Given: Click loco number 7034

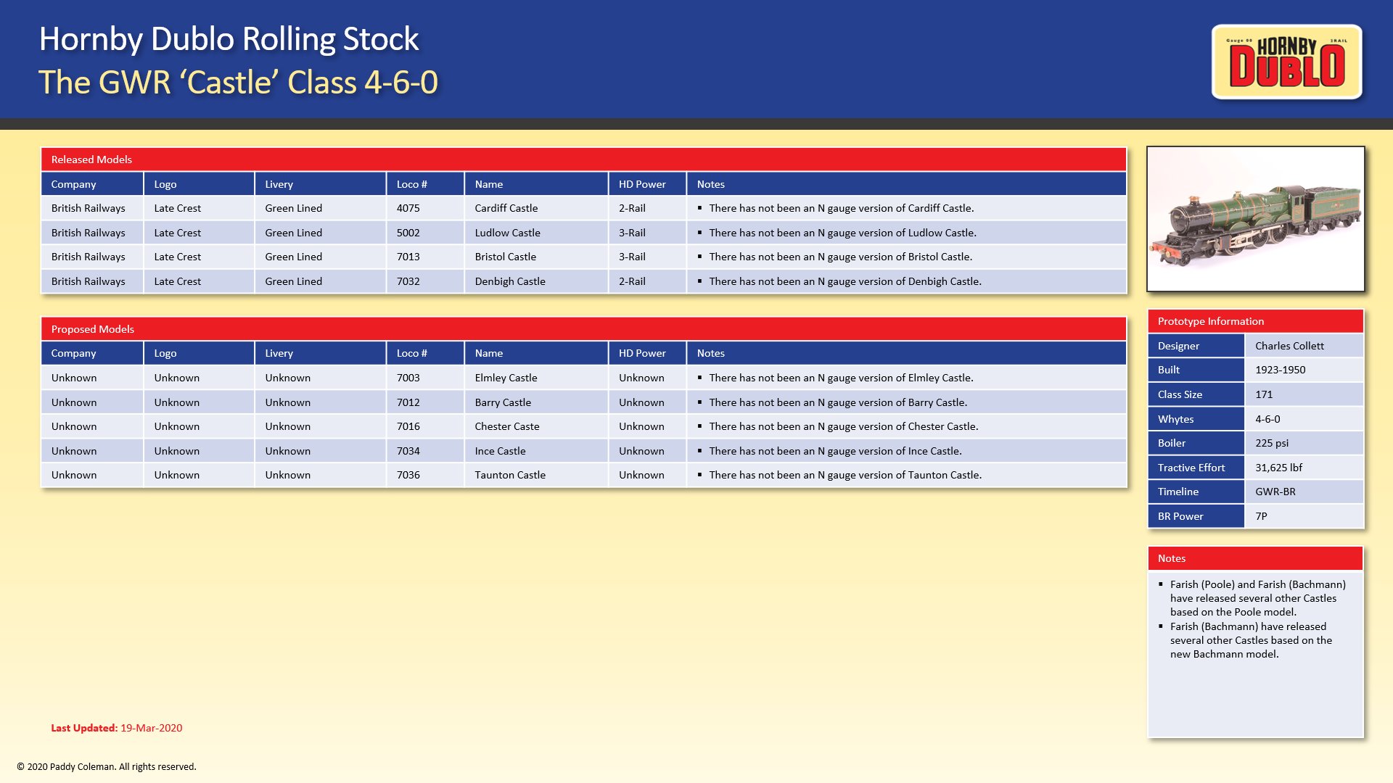Looking at the screenshot, I should [408, 451].
